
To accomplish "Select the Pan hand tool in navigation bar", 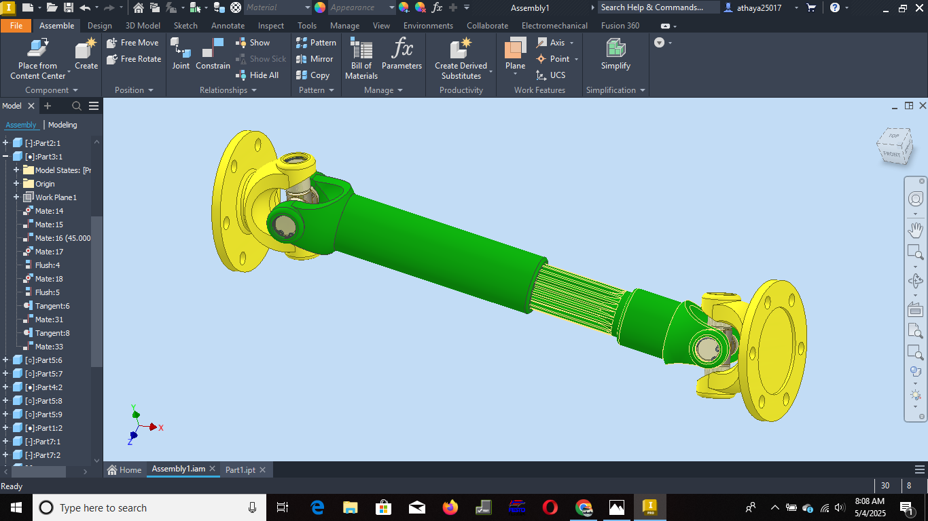I will click(915, 230).
